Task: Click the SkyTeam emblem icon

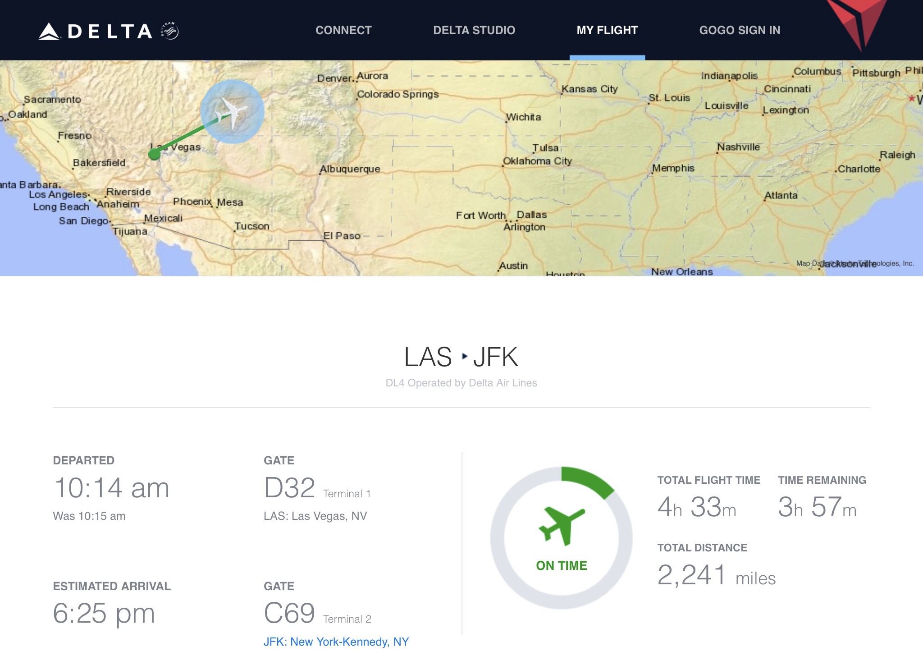Action: point(170,31)
